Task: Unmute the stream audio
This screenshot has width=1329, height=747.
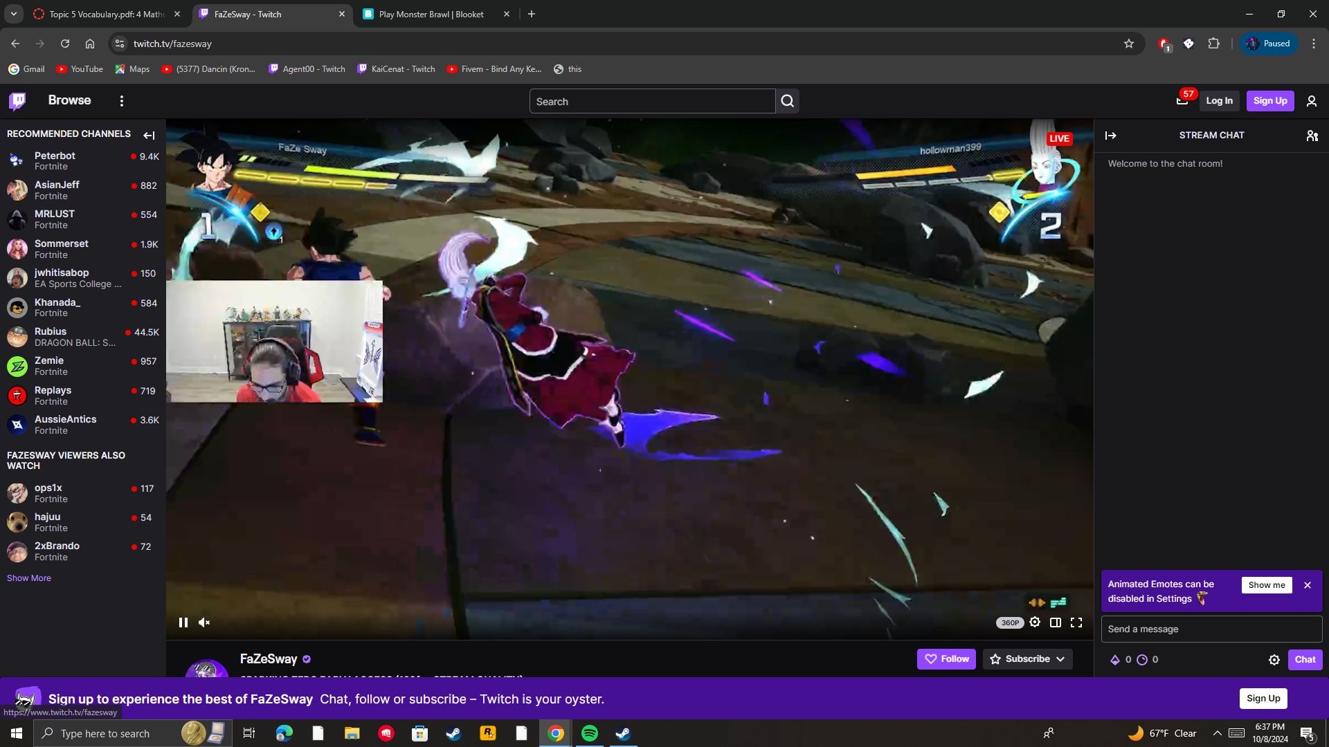Action: click(x=204, y=622)
